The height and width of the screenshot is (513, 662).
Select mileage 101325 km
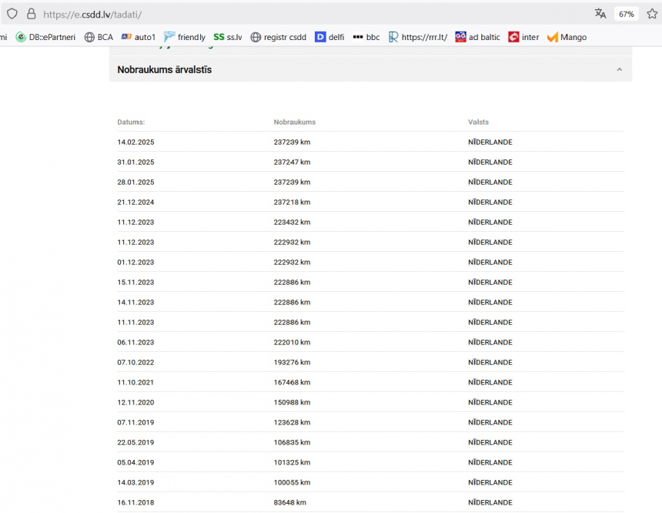[x=292, y=462]
